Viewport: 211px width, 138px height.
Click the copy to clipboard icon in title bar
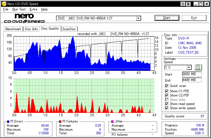(x=183, y=4)
